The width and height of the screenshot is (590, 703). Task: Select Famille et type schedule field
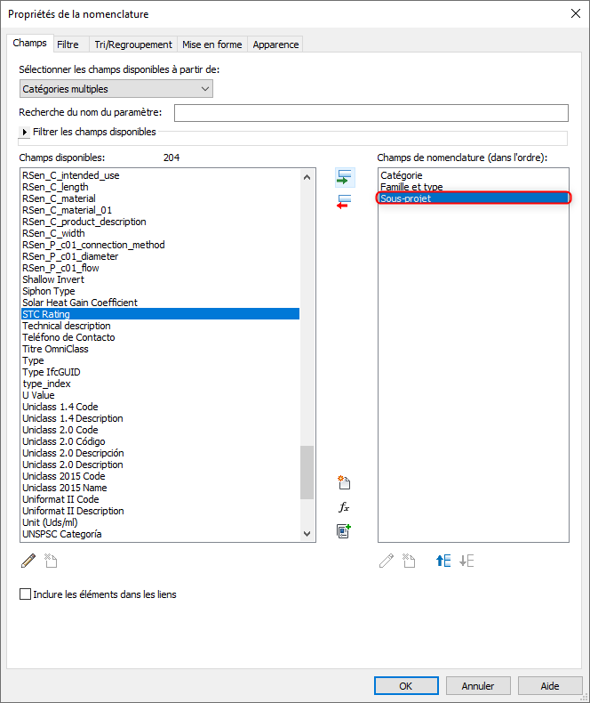coord(411,187)
